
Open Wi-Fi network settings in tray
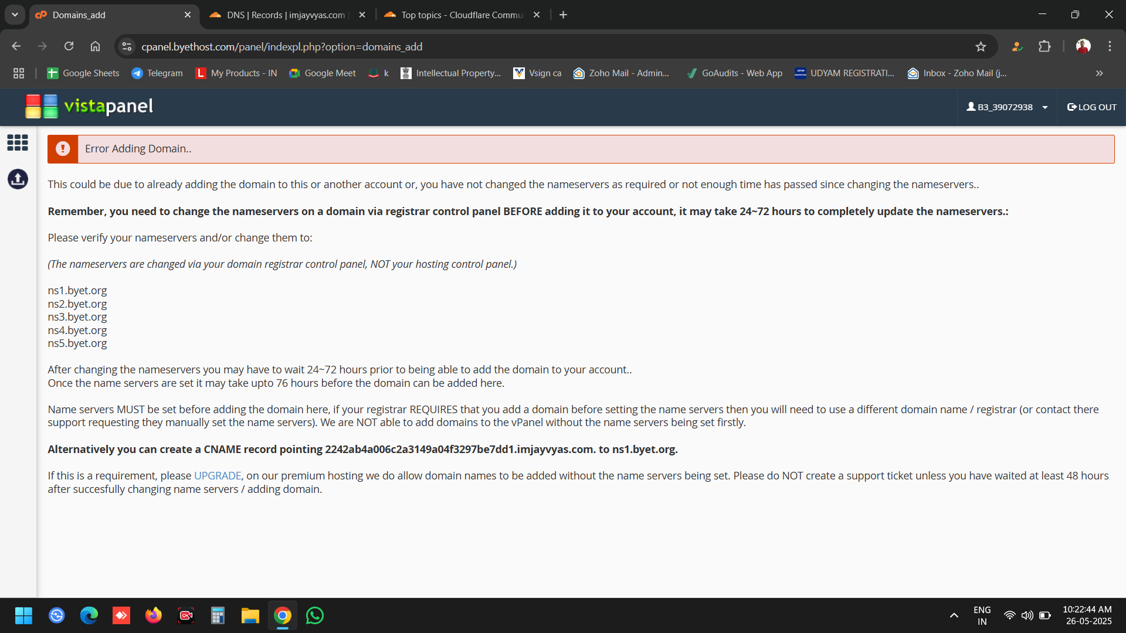click(x=1010, y=615)
